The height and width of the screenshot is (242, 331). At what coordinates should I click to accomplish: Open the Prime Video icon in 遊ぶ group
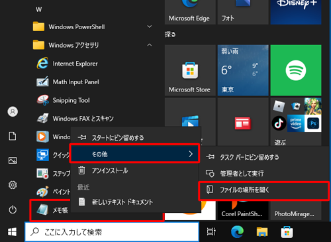296,123
